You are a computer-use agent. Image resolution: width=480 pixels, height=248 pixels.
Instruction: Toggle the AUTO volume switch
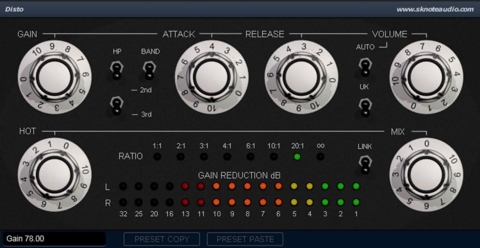click(365, 67)
